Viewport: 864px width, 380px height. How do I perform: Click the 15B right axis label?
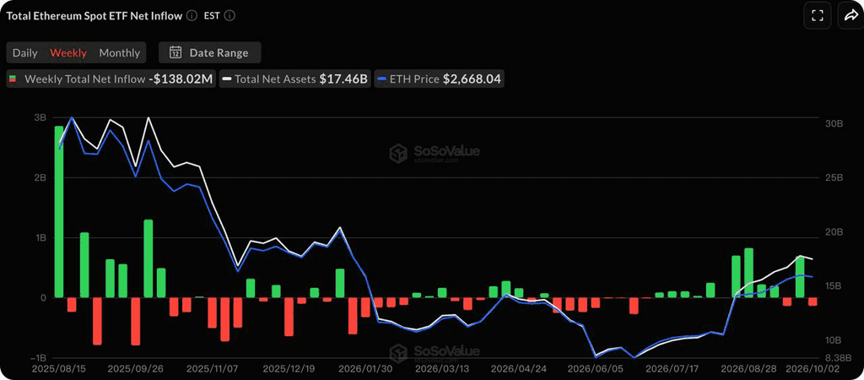(x=834, y=286)
